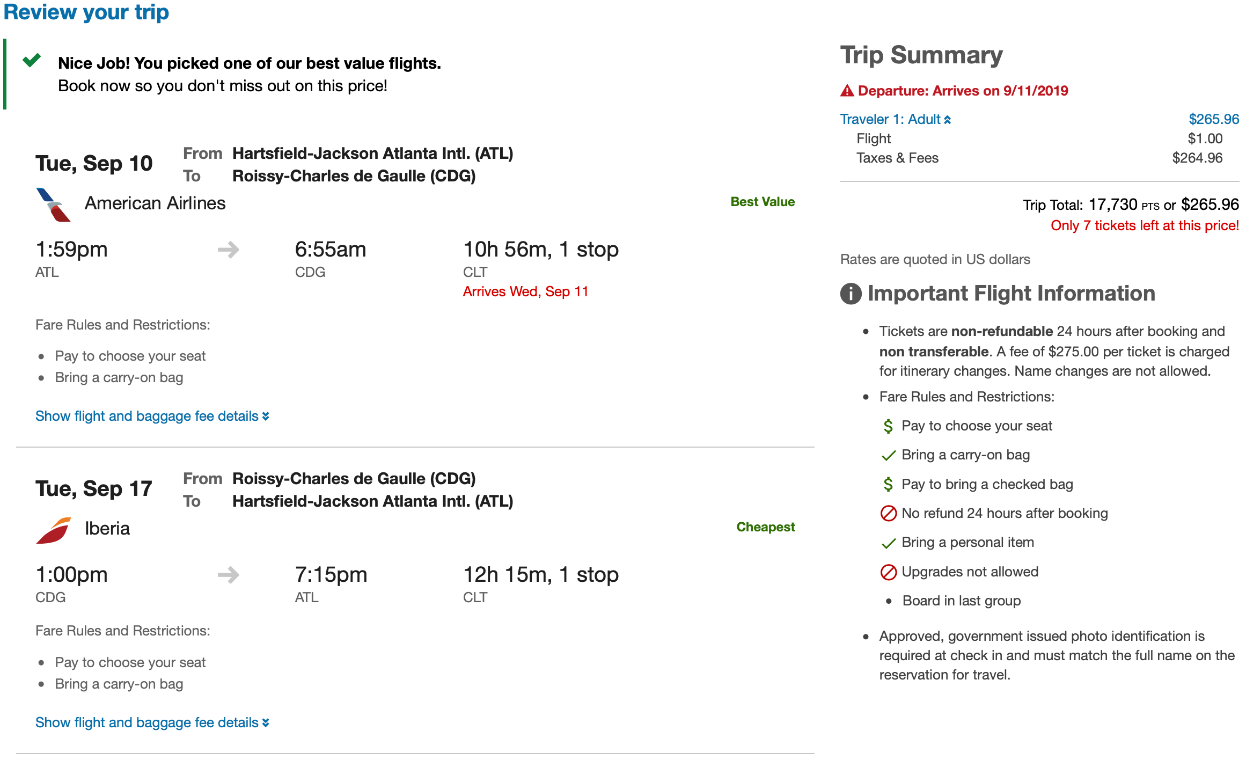Image resolution: width=1246 pixels, height=760 pixels.
Task: Click the Only 7 tickets left alert text
Action: tap(1144, 225)
